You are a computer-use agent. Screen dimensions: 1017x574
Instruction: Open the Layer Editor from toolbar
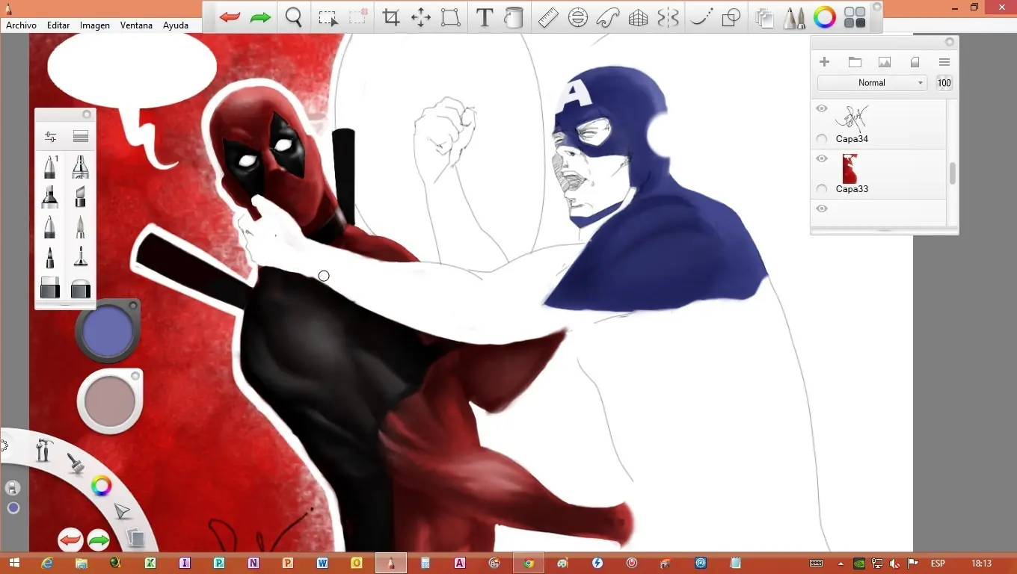[x=763, y=17]
